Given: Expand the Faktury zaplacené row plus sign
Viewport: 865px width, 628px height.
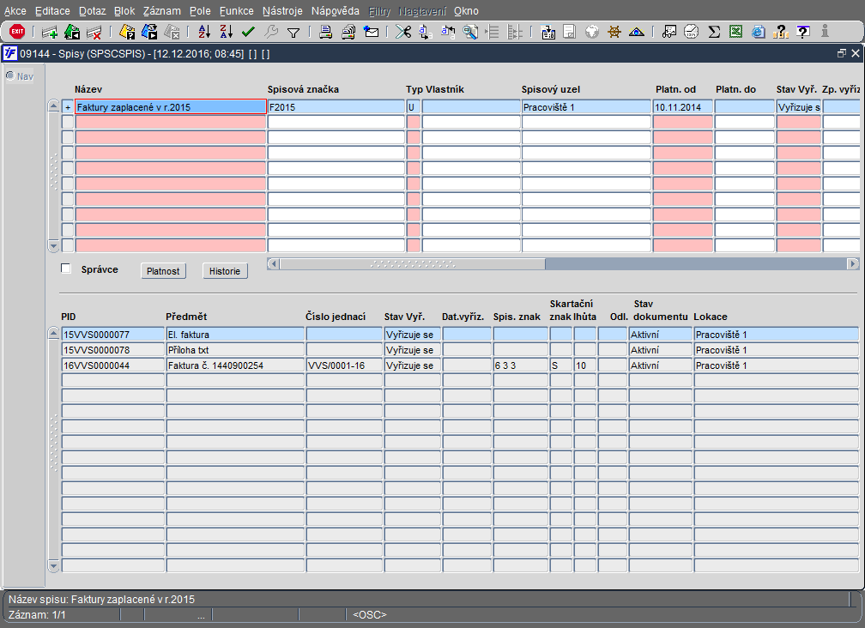Looking at the screenshot, I should point(68,108).
